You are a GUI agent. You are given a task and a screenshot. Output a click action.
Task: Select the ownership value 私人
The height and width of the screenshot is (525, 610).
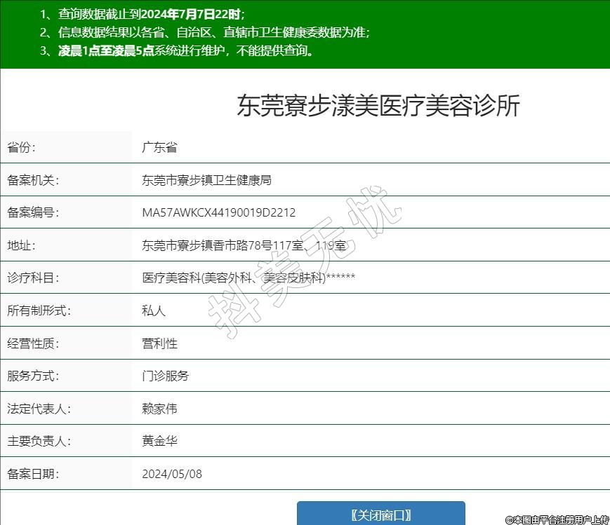coord(154,311)
